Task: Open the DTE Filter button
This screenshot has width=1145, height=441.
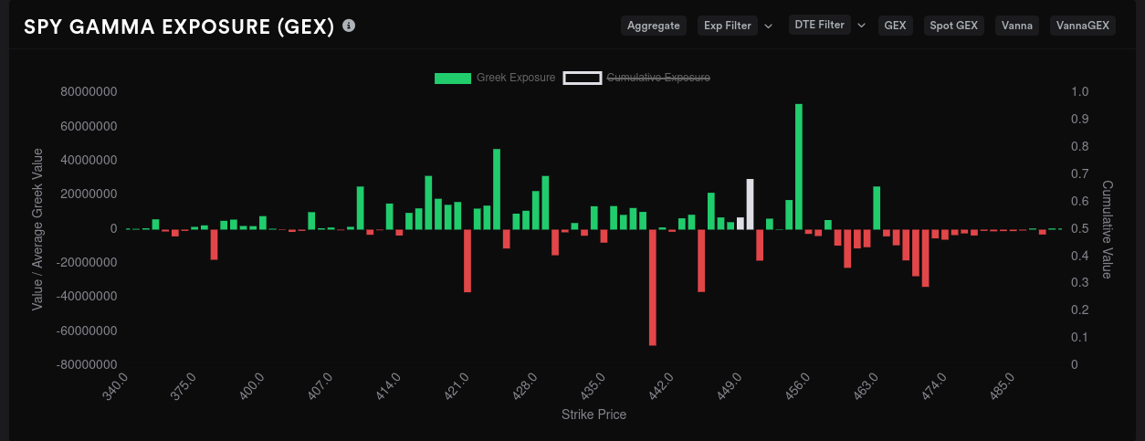Action: tap(819, 25)
